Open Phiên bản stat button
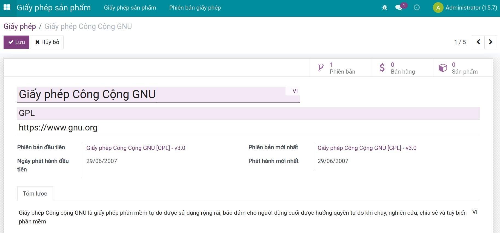500x233 pixels. [x=340, y=68]
